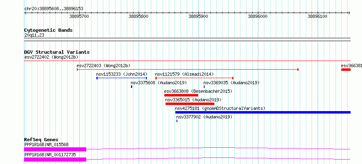Open the PPP1R16B|NM_001172735 gene label
The image size is (362, 164).
(50, 155)
